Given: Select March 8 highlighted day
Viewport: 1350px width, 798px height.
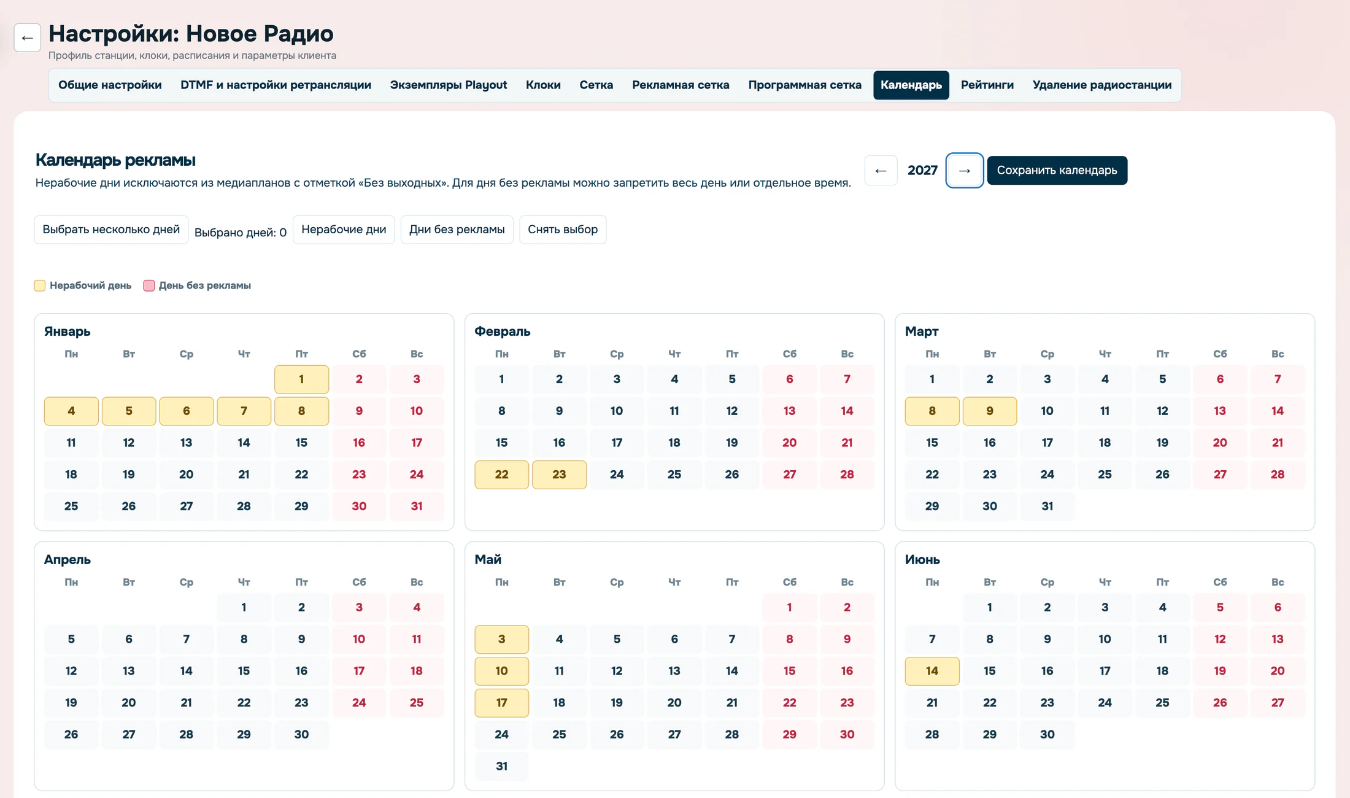Looking at the screenshot, I should [x=932, y=411].
